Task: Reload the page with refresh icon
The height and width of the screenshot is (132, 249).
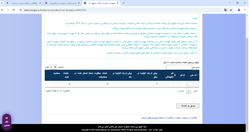Action: (14, 10)
